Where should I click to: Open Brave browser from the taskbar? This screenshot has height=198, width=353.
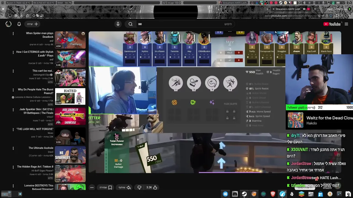point(273,194)
